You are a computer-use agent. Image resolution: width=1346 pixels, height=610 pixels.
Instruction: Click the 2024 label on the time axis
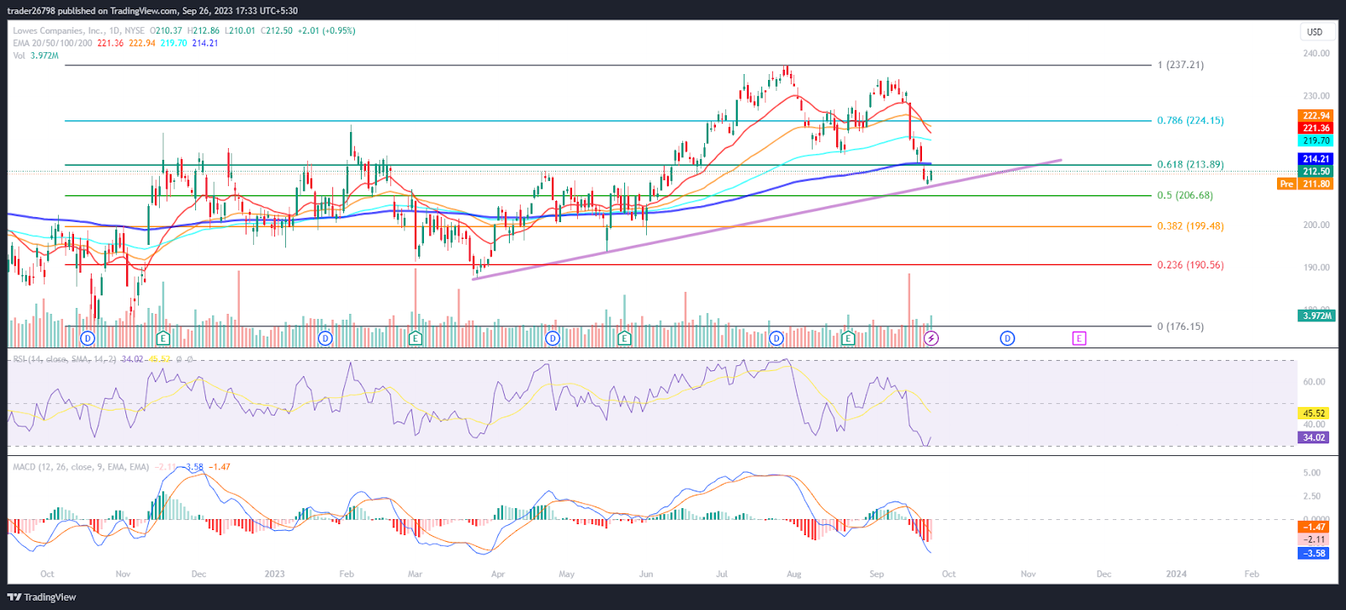coord(1176,575)
